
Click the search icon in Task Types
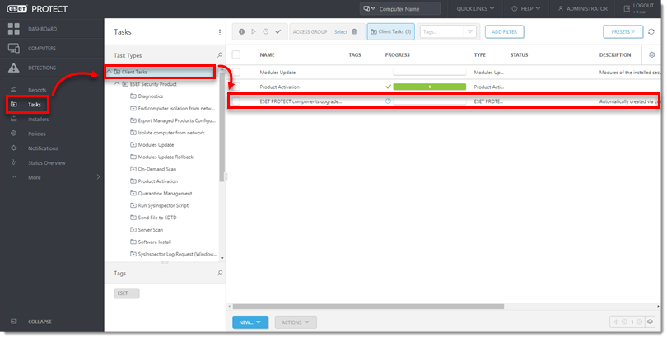[x=219, y=54]
